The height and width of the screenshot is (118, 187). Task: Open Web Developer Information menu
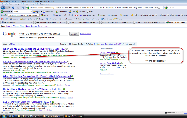coord(52,19)
